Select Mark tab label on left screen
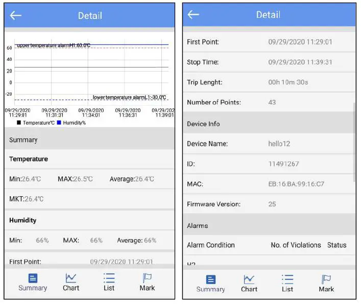The height and width of the screenshot is (304, 361). click(x=147, y=288)
